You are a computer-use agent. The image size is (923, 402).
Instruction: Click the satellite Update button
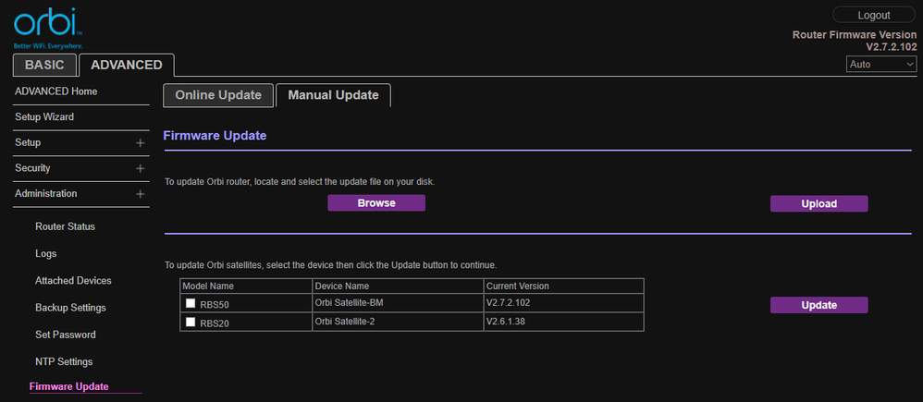point(818,305)
